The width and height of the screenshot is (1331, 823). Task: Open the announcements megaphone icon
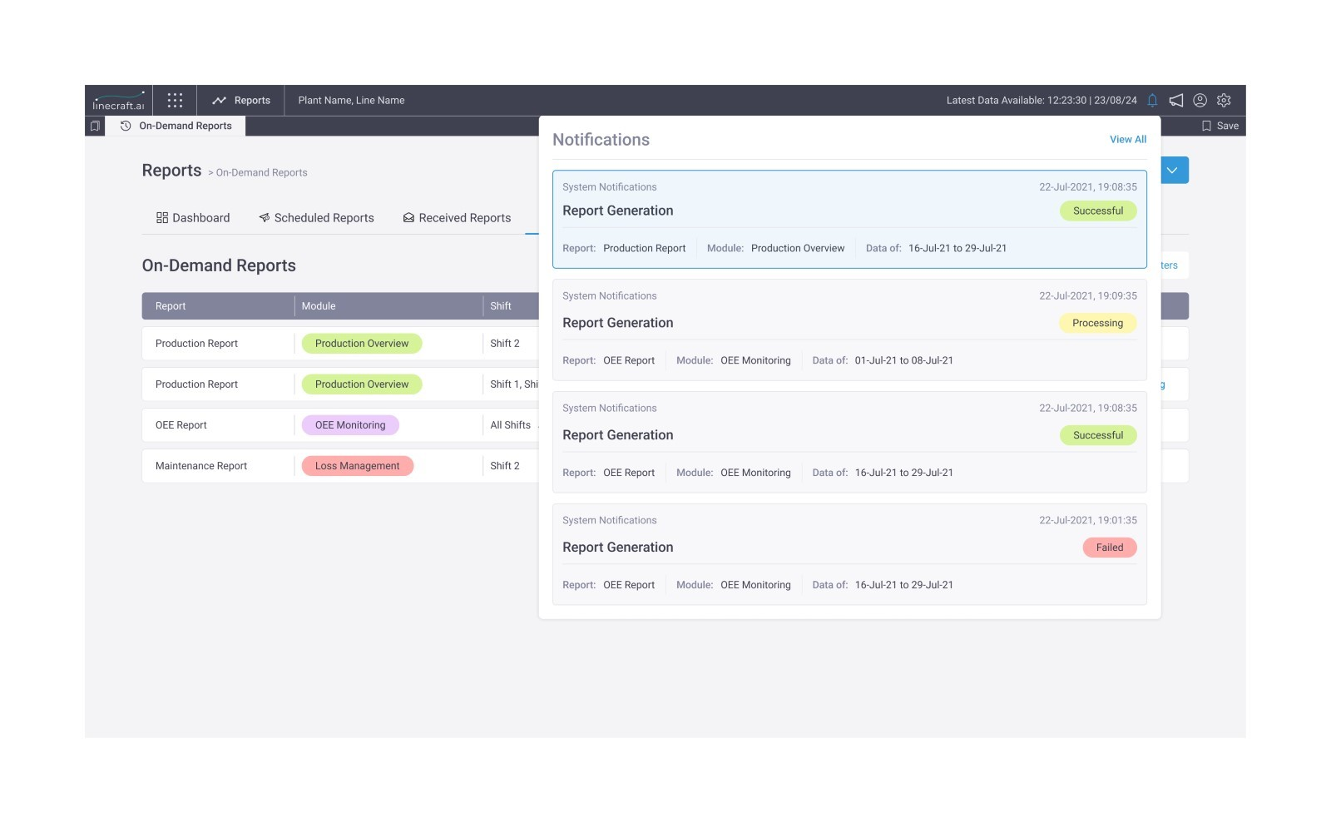coord(1176,101)
